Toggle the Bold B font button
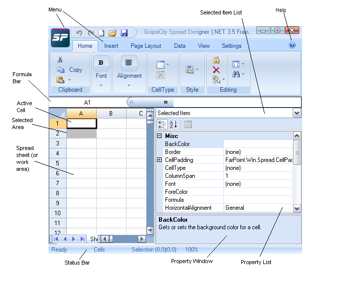This screenshot has width=338, height=285. (101, 63)
